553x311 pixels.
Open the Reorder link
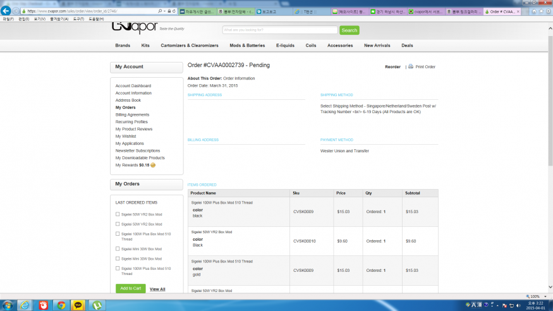tap(392, 66)
